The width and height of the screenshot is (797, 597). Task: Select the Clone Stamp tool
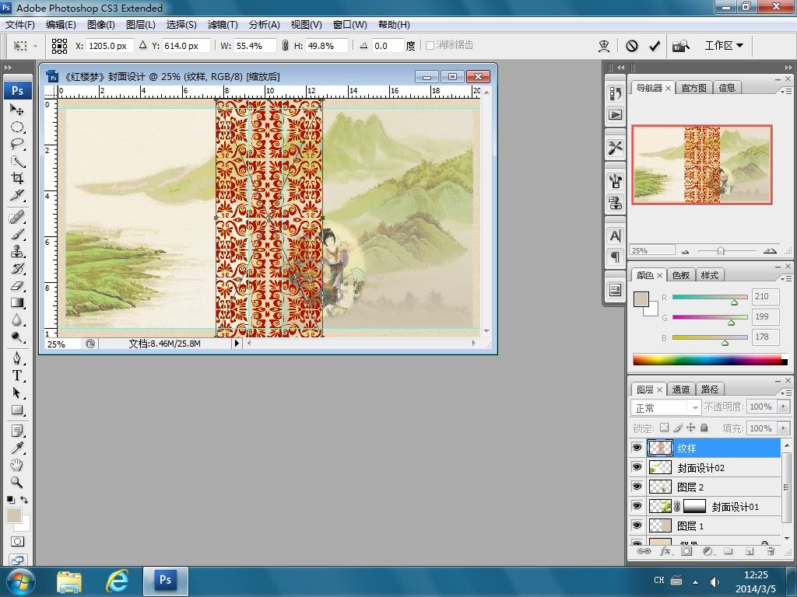[17, 252]
